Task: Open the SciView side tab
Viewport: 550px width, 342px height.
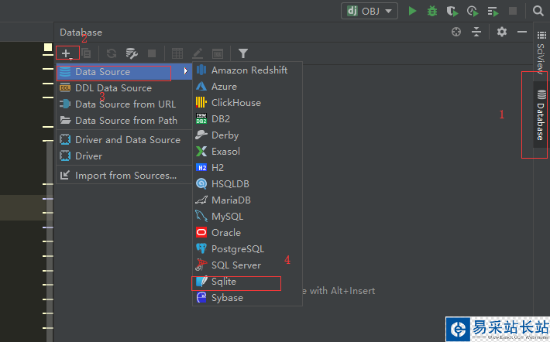Action: (540, 56)
